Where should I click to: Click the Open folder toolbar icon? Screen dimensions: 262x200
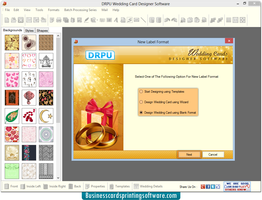click(14, 20)
